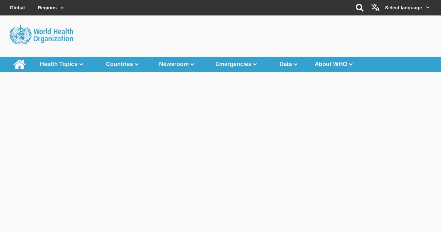Open the Regions menu label
Screen dimensions: 441x232
click(47, 8)
